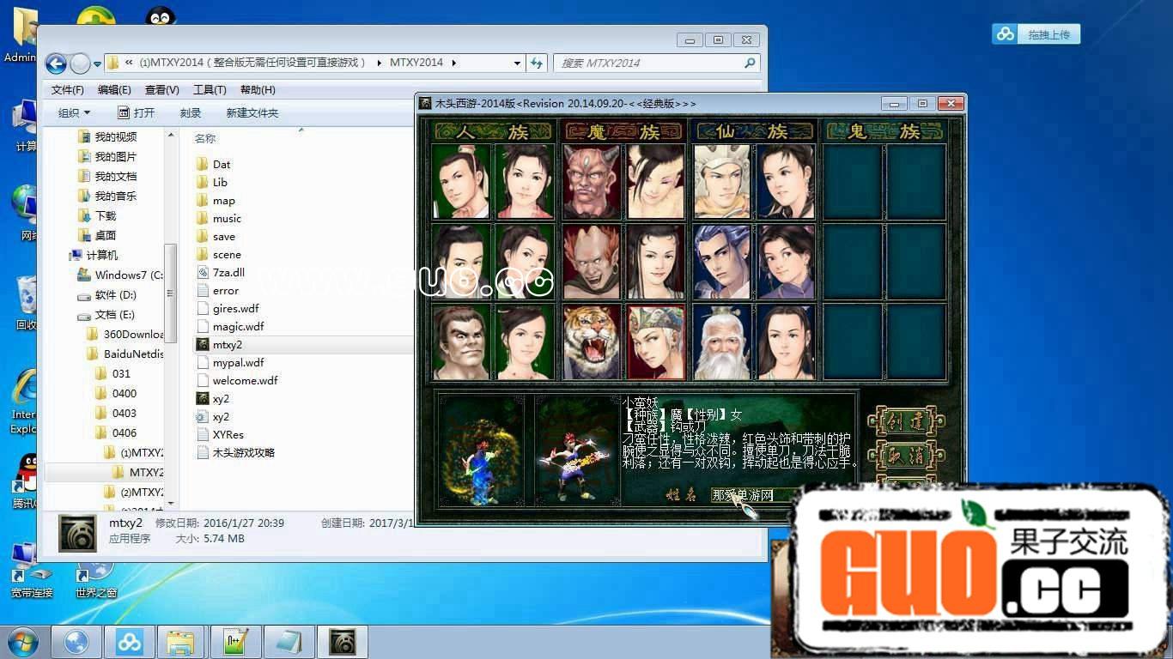Click Explorer forward navigation arrow

[80, 63]
